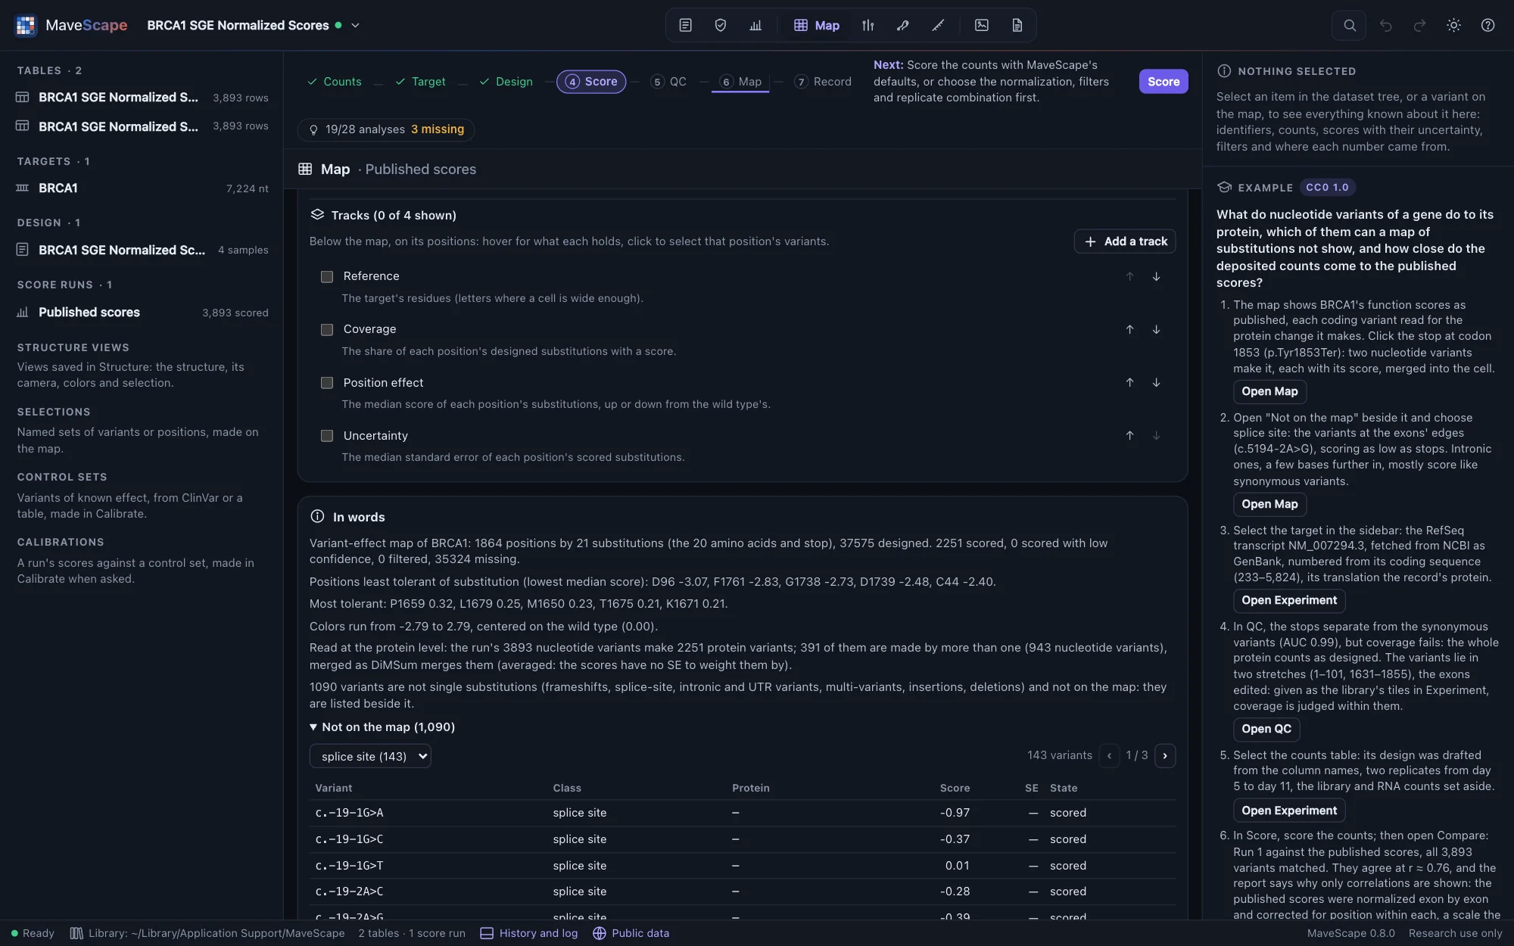Move the Uncertainty track up
Screen dimensions: 1514x946
point(1129,435)
